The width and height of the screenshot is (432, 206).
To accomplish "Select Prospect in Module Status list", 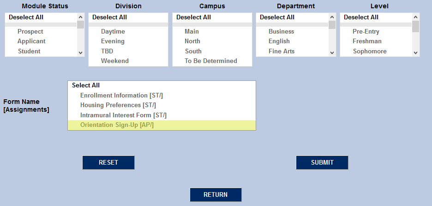I will (x=30, y=32).
